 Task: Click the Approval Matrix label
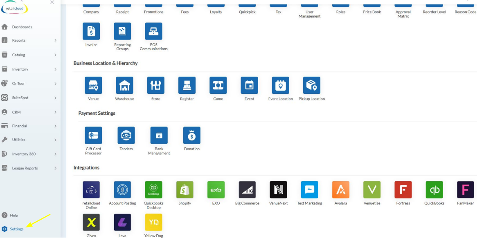403,14
